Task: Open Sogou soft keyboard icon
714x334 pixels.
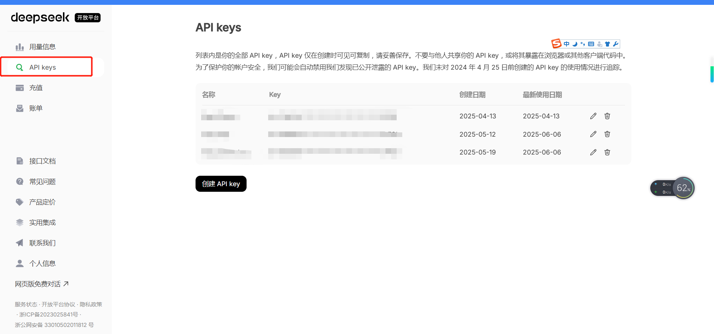Action: click(591, 44)
